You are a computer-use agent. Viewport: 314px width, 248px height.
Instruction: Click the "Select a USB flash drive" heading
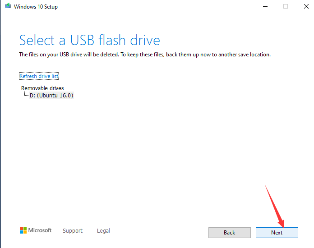(89, 40)
